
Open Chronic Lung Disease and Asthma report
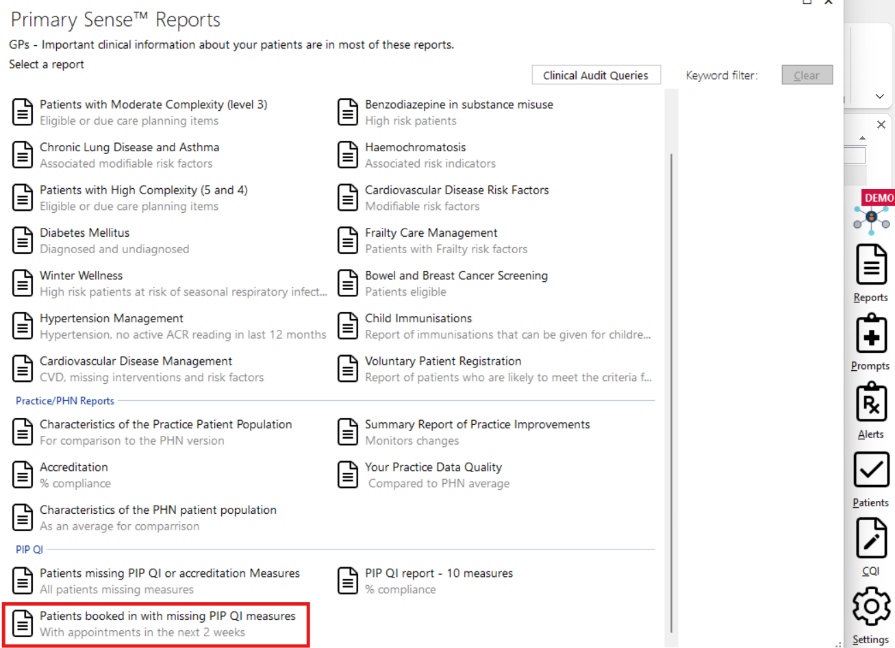[x=129, y=147]
